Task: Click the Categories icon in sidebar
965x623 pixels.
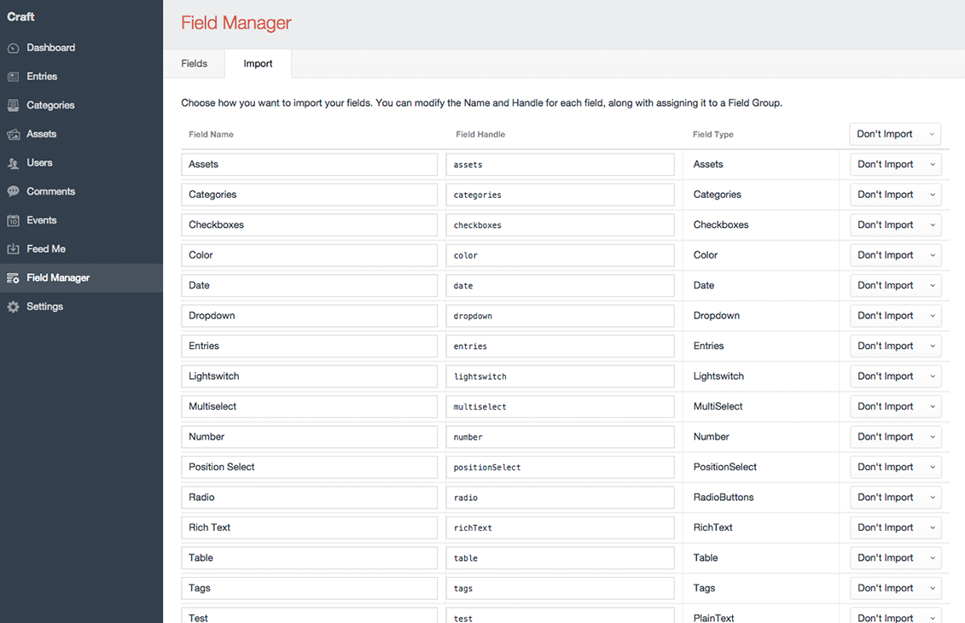Action: (x=13, y=106)
